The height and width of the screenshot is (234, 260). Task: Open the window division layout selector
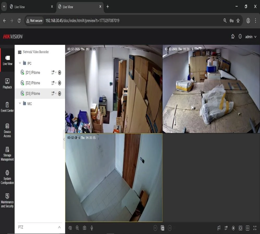pos(247,228)
